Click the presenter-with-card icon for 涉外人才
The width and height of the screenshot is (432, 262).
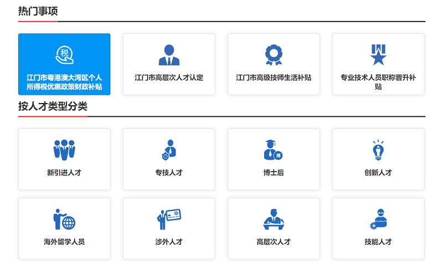coord(169,219)
